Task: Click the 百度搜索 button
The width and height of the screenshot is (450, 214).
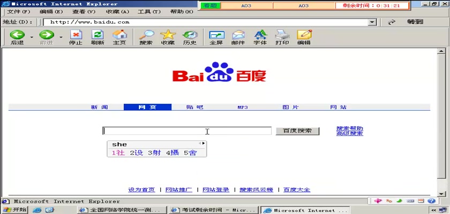Action: (x=297, y=131)
